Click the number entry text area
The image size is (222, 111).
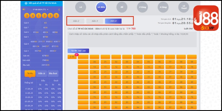[132, 39]
